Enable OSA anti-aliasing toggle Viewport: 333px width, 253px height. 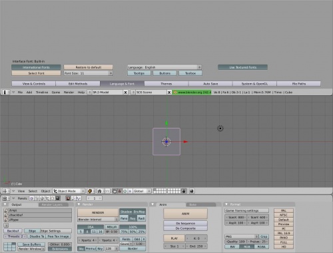click(x=91, y=227)
